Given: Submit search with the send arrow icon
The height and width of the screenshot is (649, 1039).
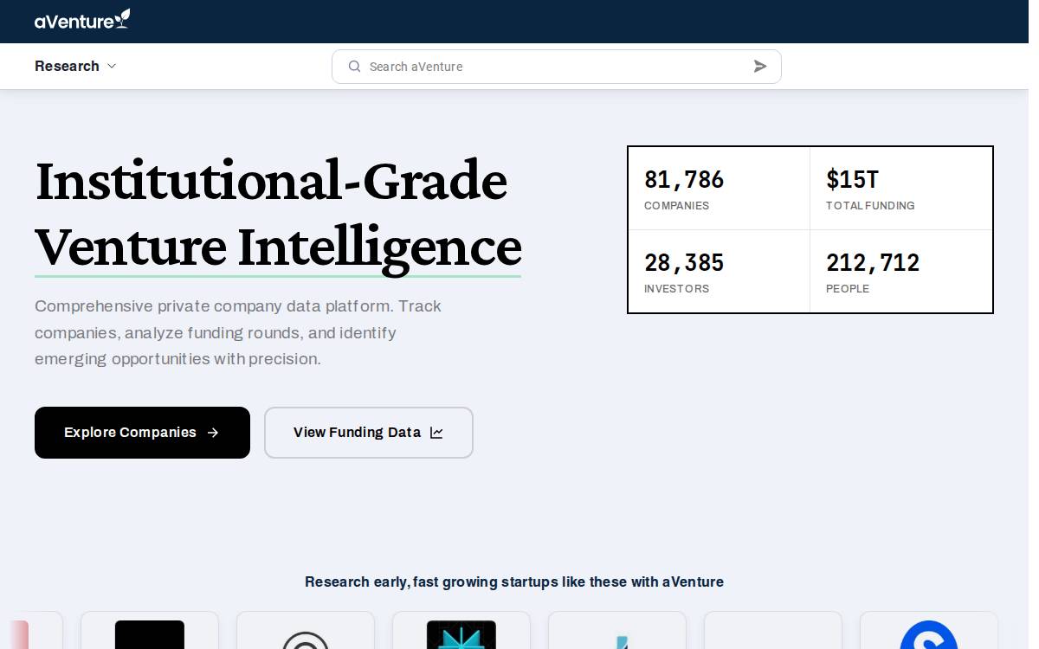Looking at the screenshot, I should click(x=760, y=67).
